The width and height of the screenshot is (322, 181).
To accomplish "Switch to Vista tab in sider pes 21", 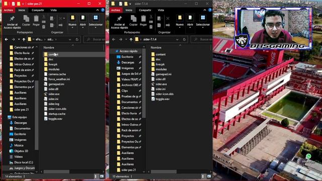I will coord(54,10).
